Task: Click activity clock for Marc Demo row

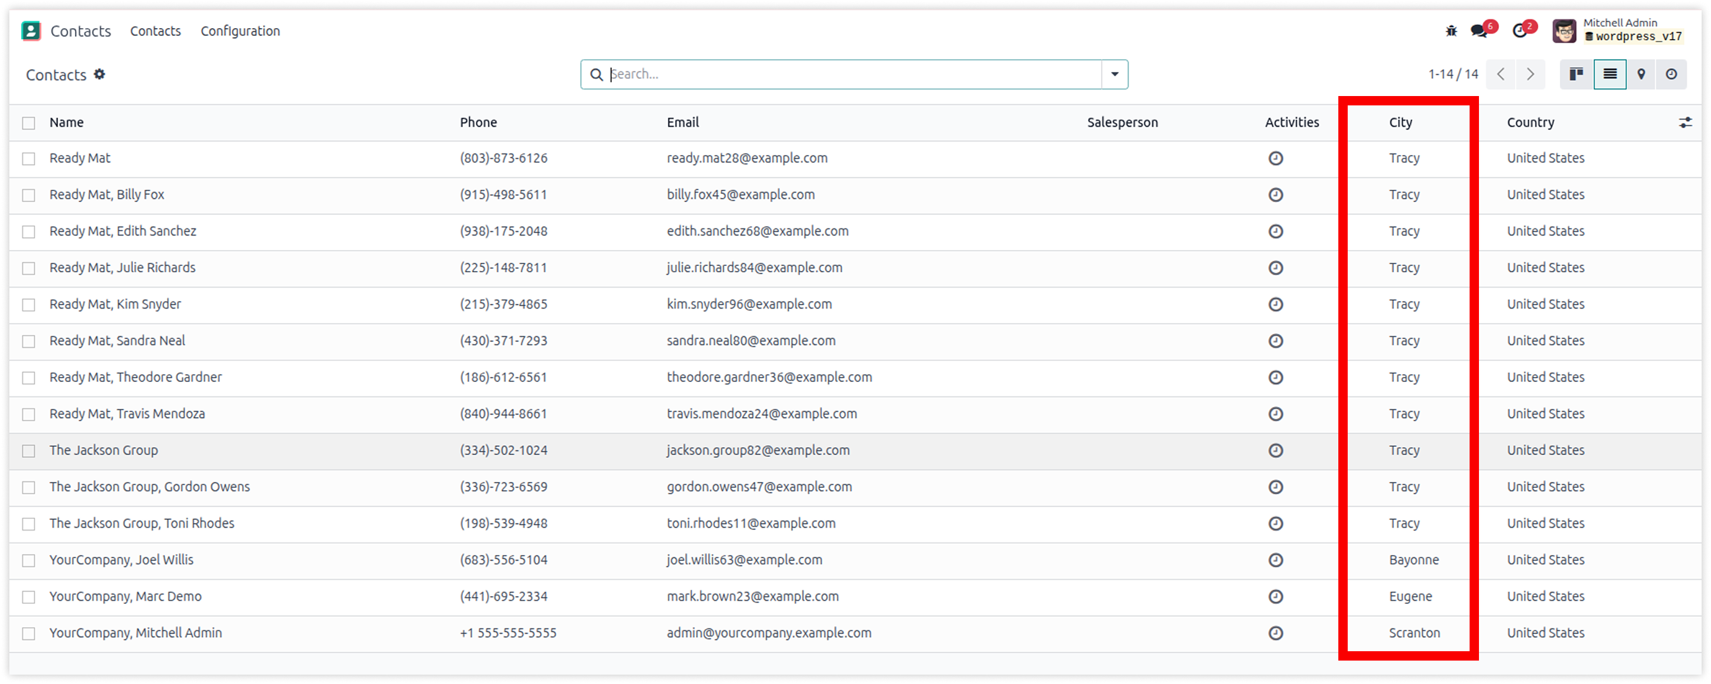Action: pyautogui.click(x=1276, y=596)
